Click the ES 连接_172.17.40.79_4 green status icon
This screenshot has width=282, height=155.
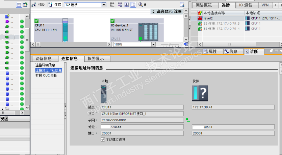200,29
